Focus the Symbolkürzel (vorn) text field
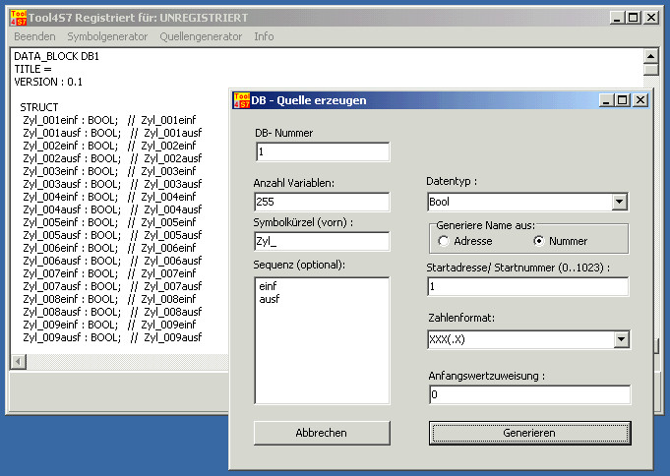Viewport: 670px width, 476px height. click(322, 241)
